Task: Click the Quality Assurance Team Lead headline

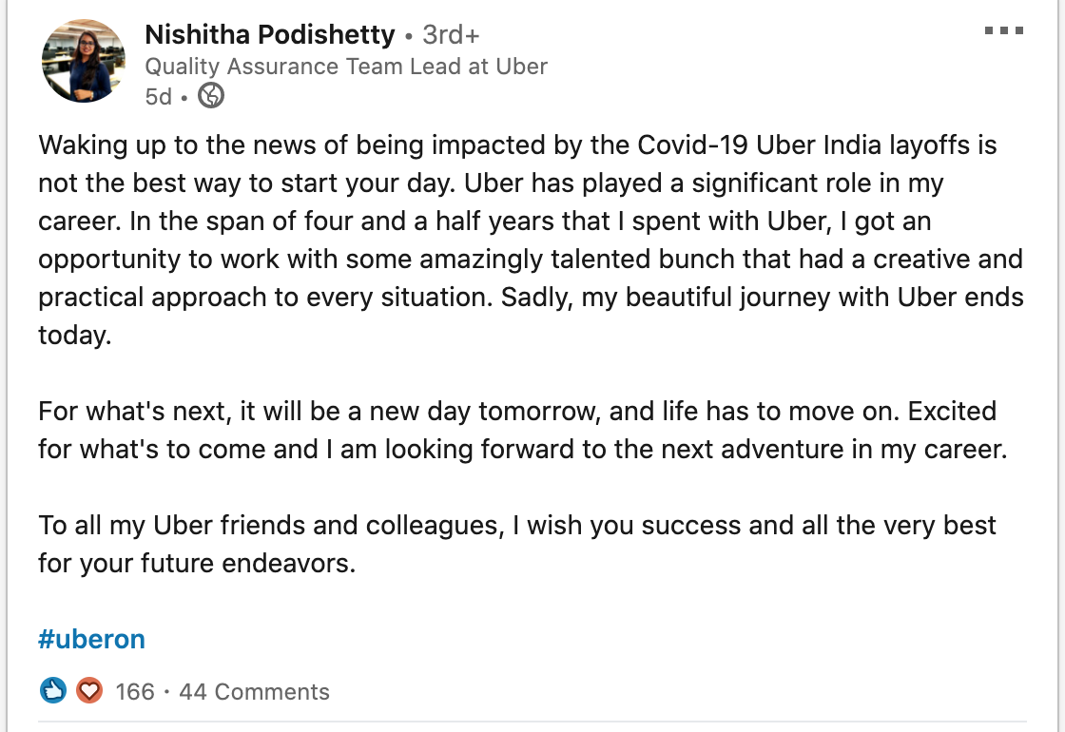Action: pyautogui.click(x=346, y=67)
